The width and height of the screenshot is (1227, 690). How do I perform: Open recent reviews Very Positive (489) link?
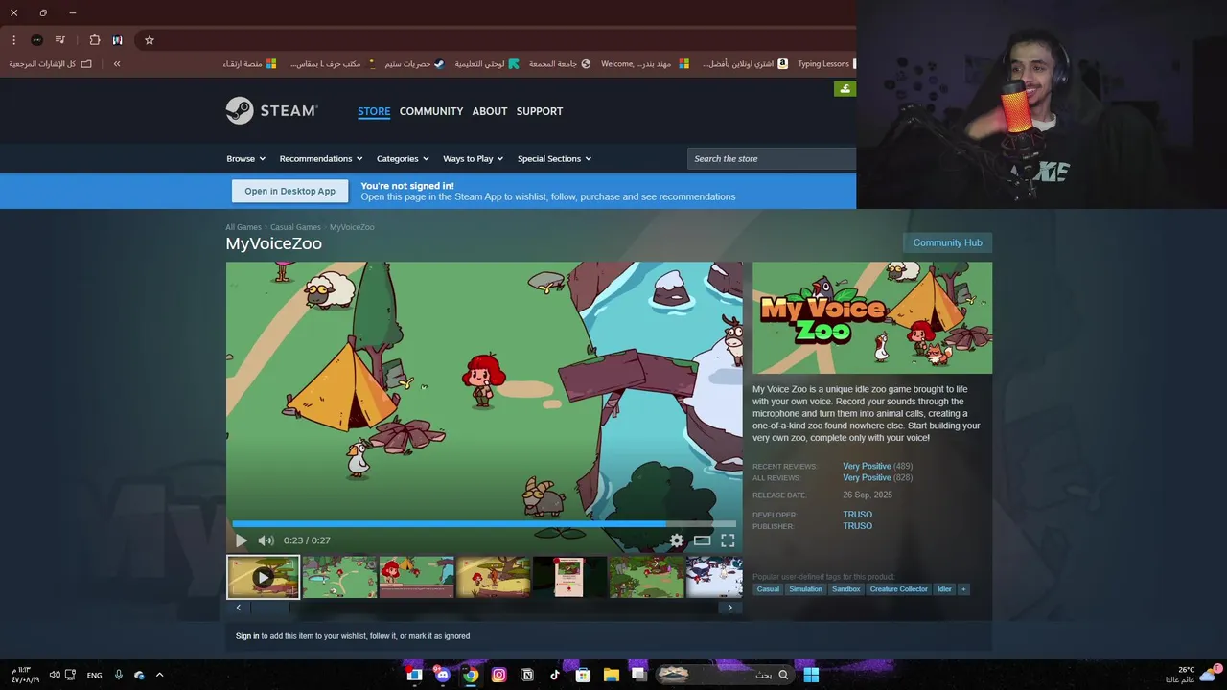[877, 466]
